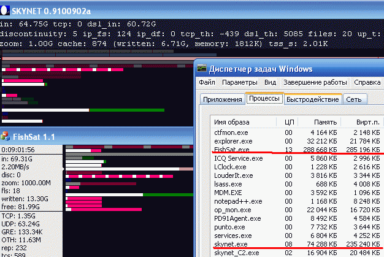The image size is (384, 257).
Task: Click FishSat 'TCP: 1.35G' stat
Action: [x=18, y=216]
